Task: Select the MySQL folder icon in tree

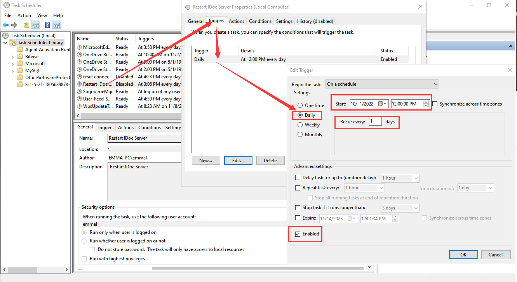Action: point(20,71)
